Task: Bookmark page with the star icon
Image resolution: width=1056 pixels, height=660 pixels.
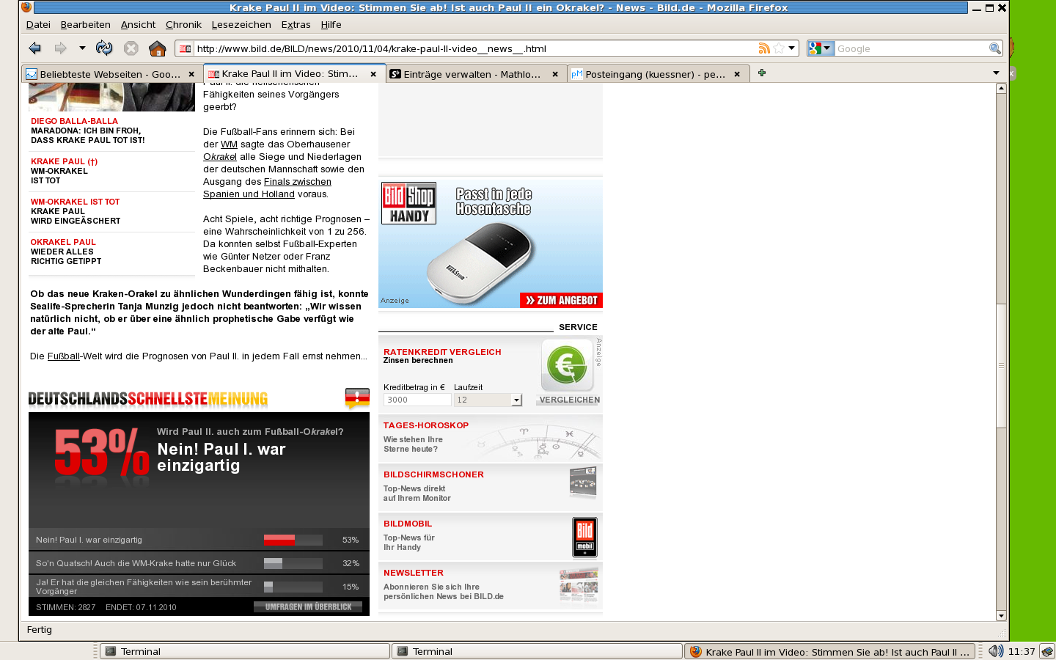Action: click(779, 48)
